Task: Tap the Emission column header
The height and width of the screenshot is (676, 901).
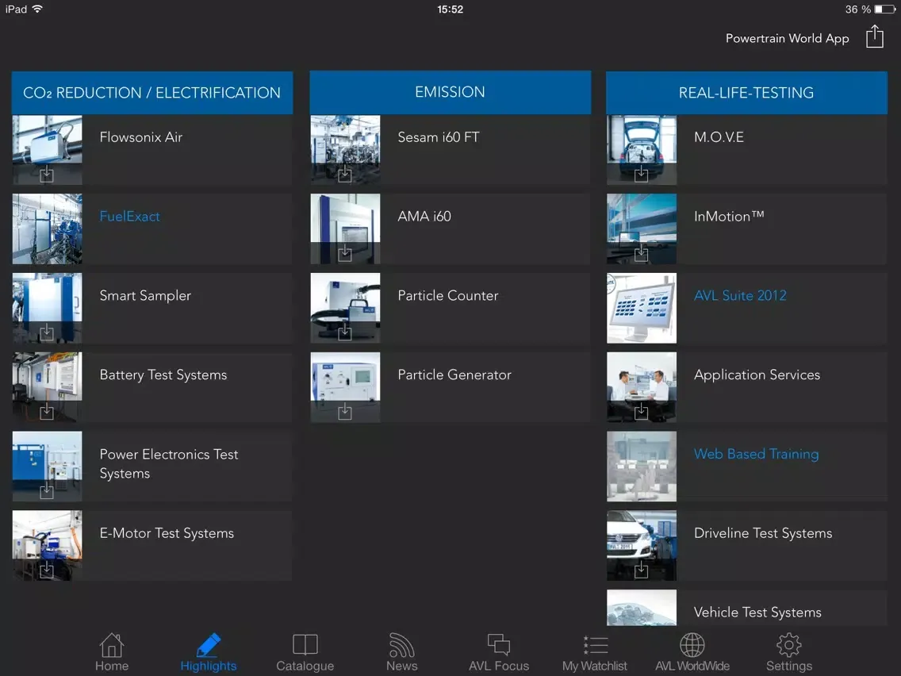Action: 450,92
